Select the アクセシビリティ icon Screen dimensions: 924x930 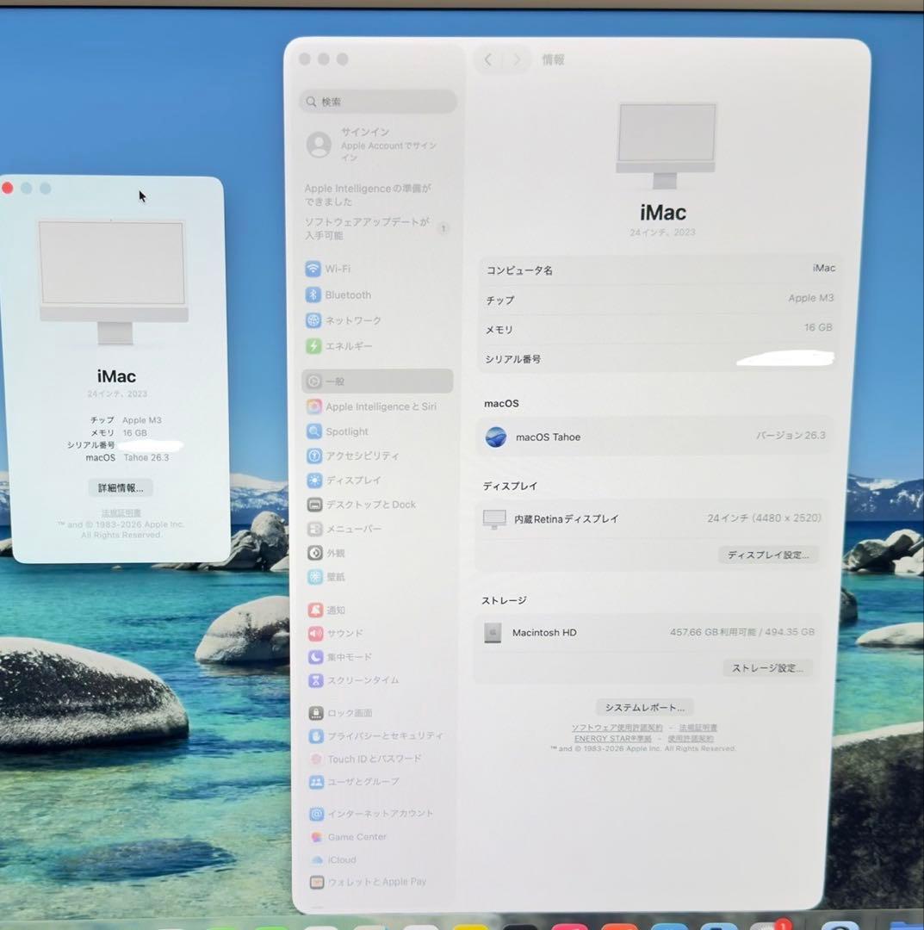(314, 456)
